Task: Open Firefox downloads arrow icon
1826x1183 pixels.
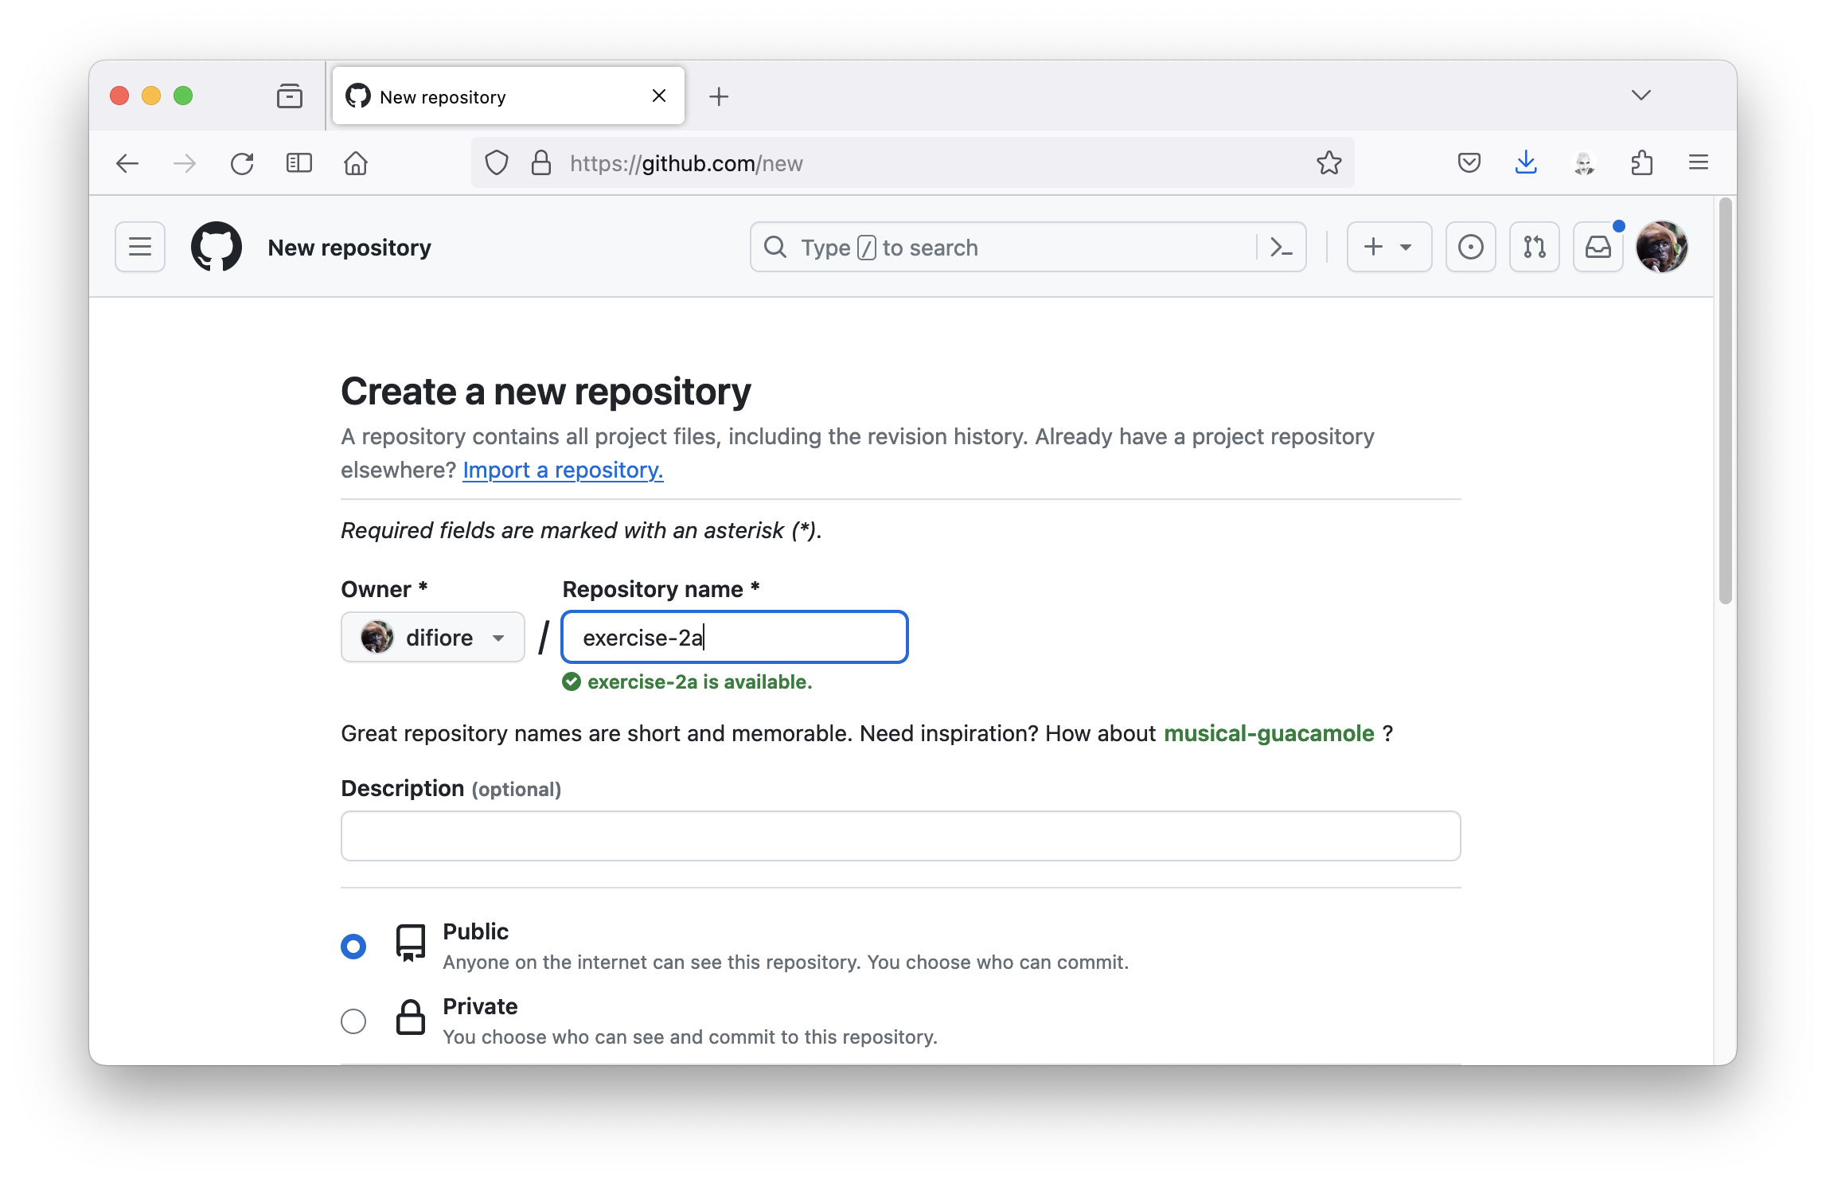Action: click(x=1525, y=163)
